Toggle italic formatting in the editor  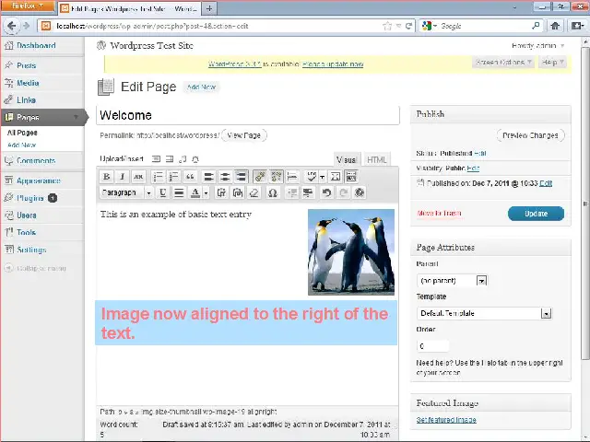coord(123,176)
